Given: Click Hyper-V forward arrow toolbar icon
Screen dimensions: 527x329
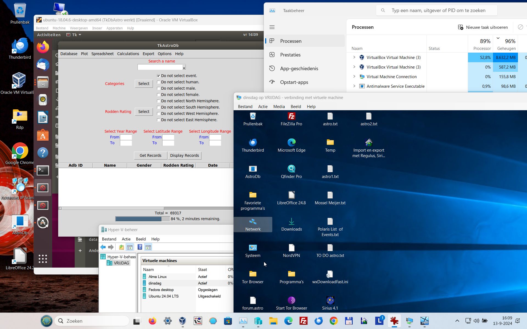Looking at the screenshot, I should coord(111,247).
